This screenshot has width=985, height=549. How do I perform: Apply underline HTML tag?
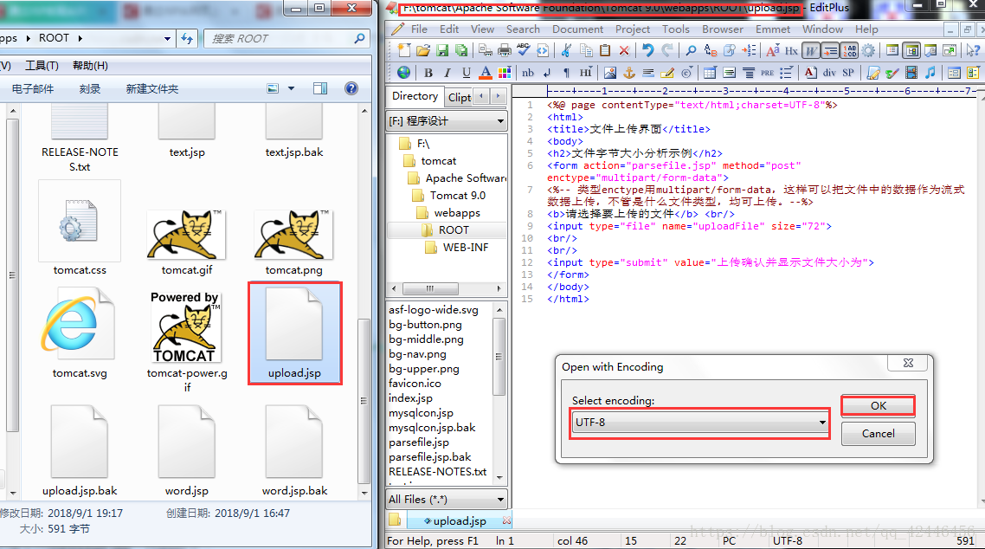tap(467, 73)
